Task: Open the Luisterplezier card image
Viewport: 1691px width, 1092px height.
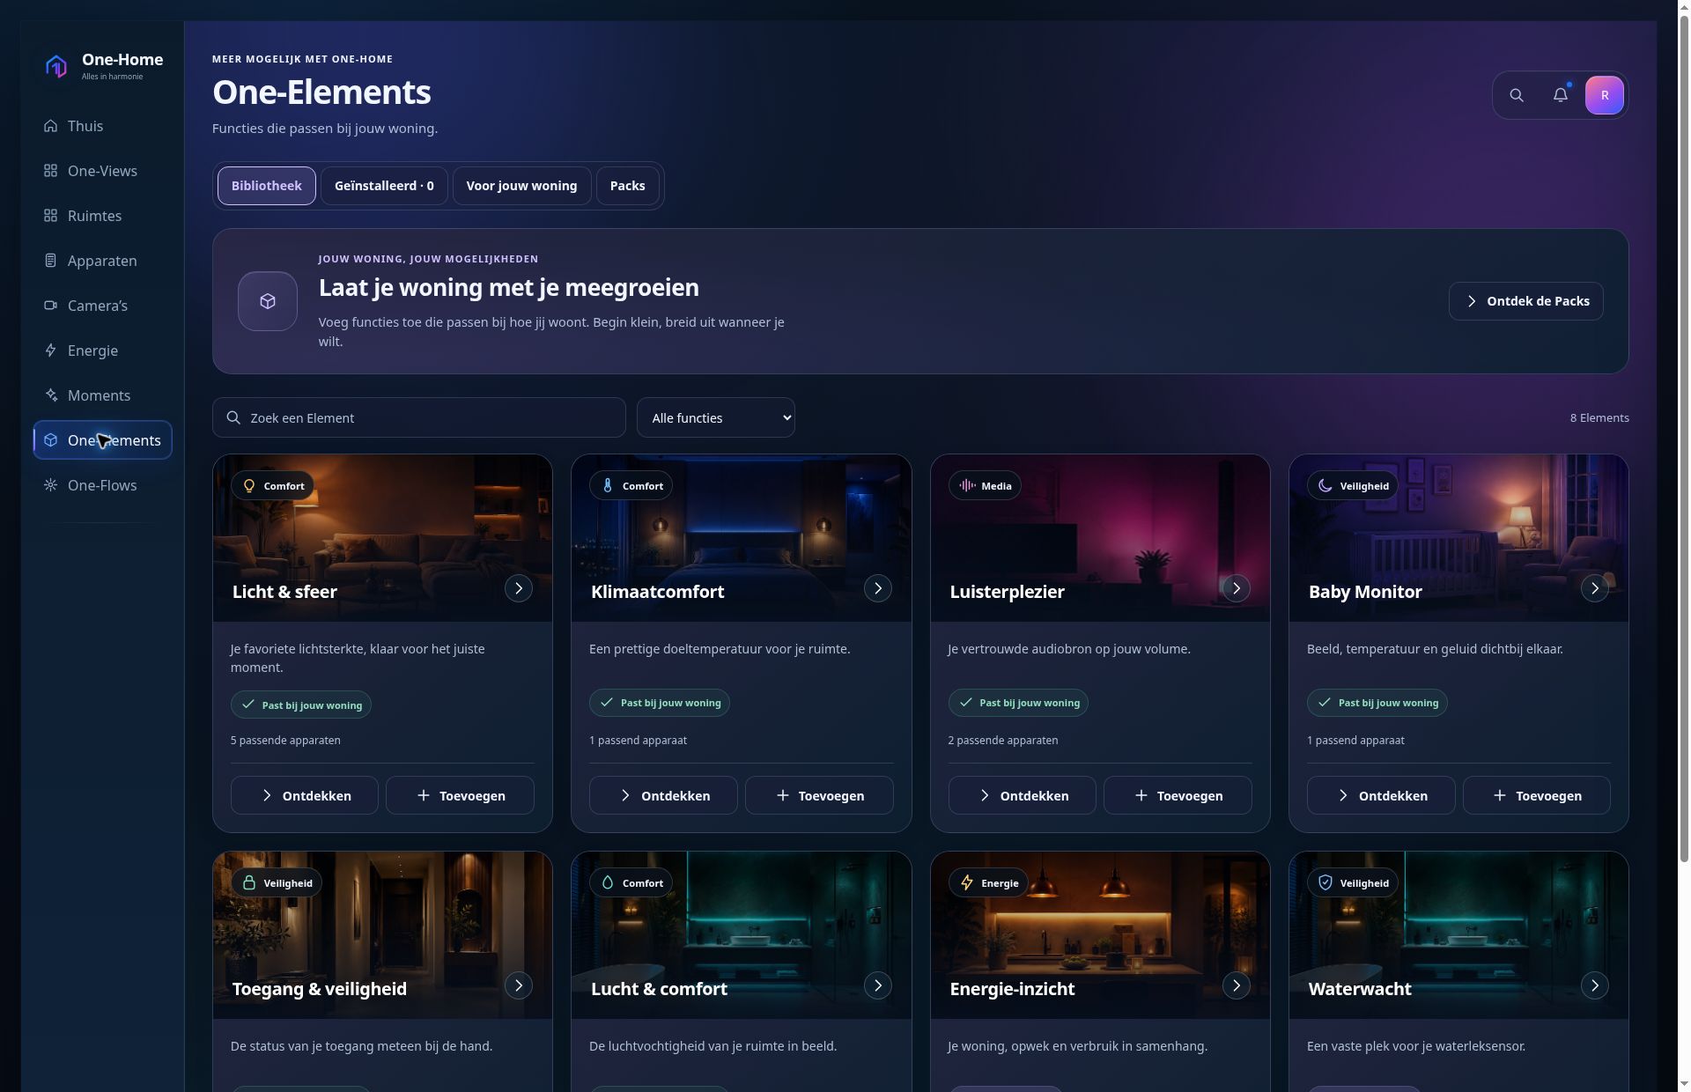Action: pos(1100,538)
